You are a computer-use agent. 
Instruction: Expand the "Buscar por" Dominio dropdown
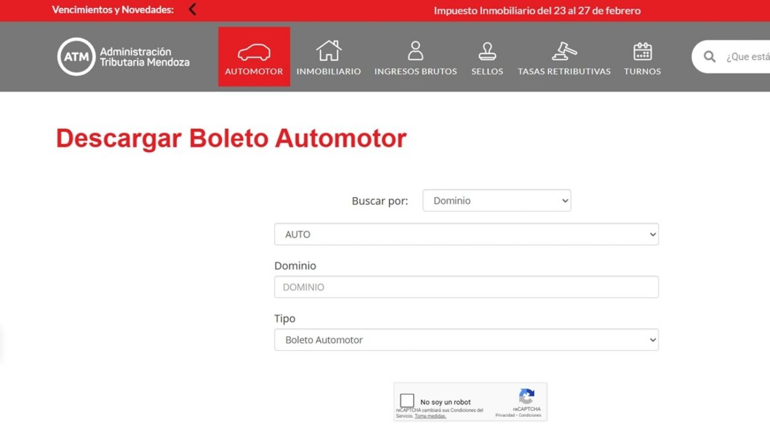coord(496,201)
